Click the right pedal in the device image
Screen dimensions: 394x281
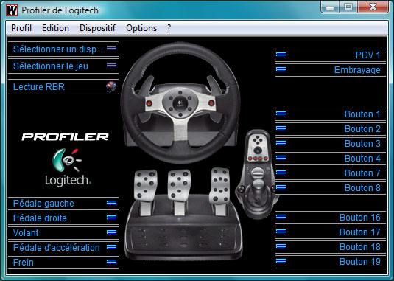click(220, 191)
